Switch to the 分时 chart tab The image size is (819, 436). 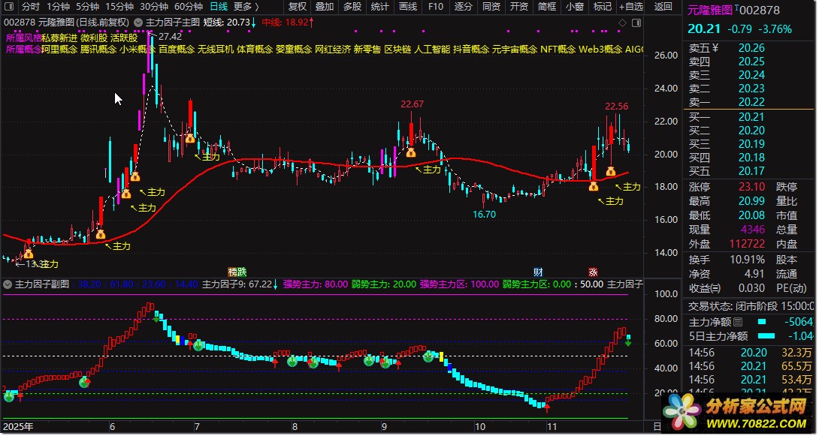point(30,6)
